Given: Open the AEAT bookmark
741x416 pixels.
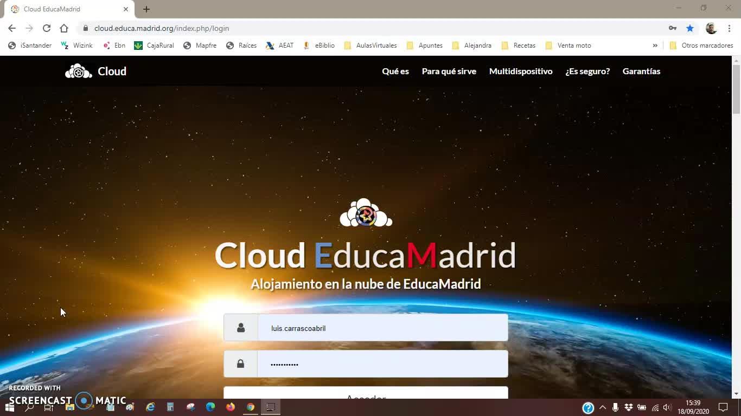Looking at the screenshot, I should point(280,45).
